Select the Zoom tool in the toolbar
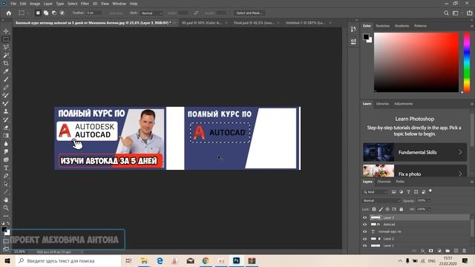This screenshot has width=475, height=267. click(x=6, y=208)
